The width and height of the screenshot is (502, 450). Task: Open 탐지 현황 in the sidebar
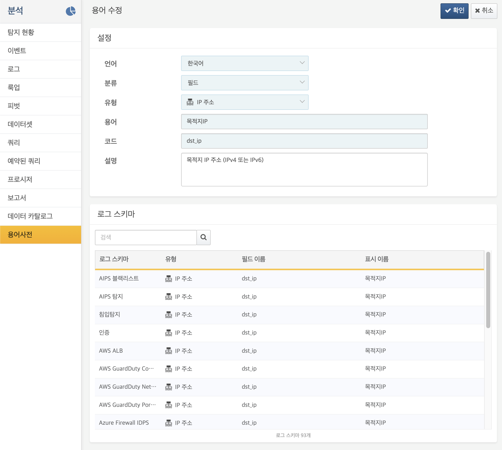click(x=41, y=32)
